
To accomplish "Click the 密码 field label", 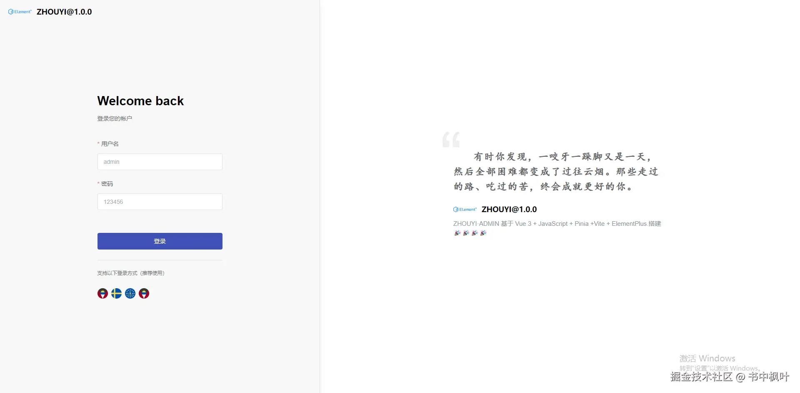I will pos(107,184).
